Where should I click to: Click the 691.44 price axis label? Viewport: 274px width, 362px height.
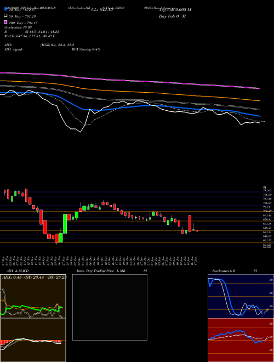tap(267, 216)
